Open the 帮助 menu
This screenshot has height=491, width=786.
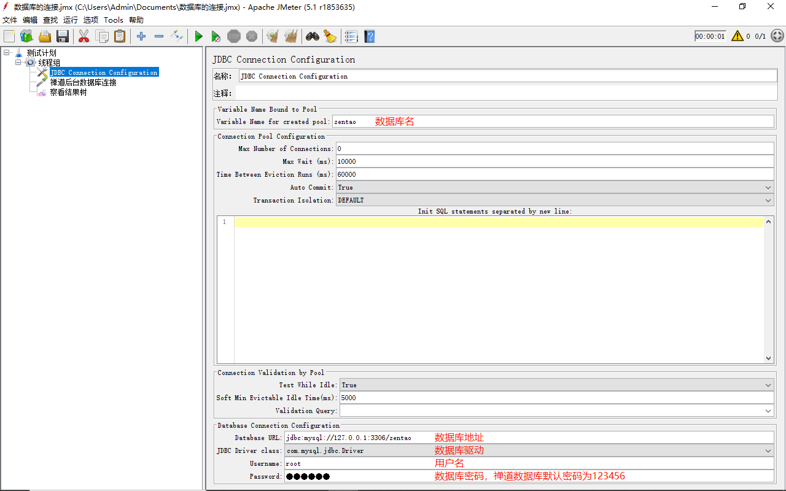(136, 20)
